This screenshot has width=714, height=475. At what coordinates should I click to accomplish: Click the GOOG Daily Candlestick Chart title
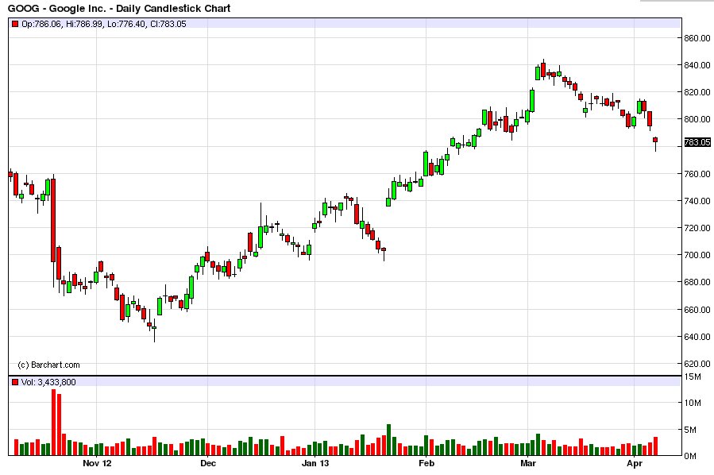pyautogui.click(x=119, y=8)
